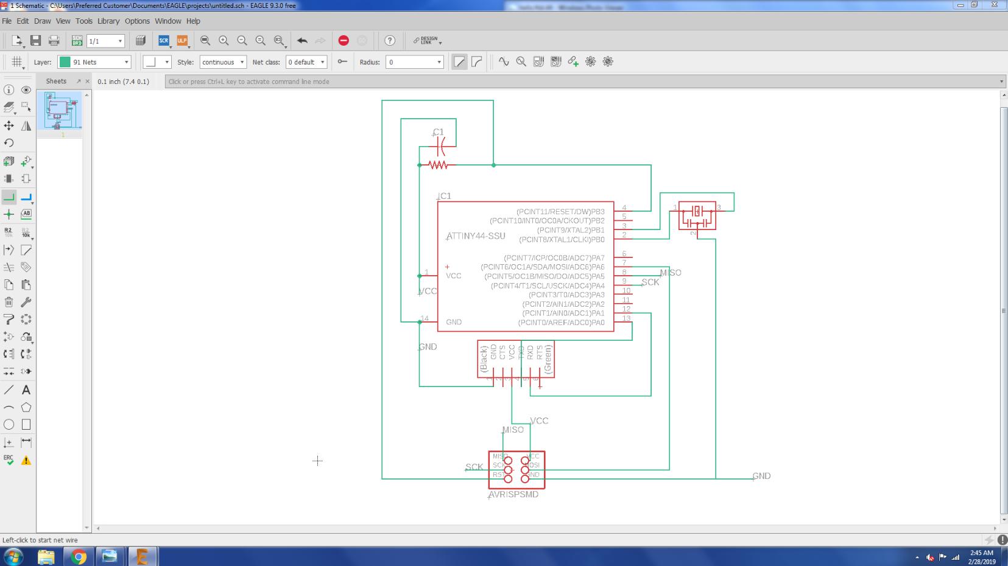Open the Layer 91 Nets dropdown
The image size is (1008, 566).
(x=94, y=62)
